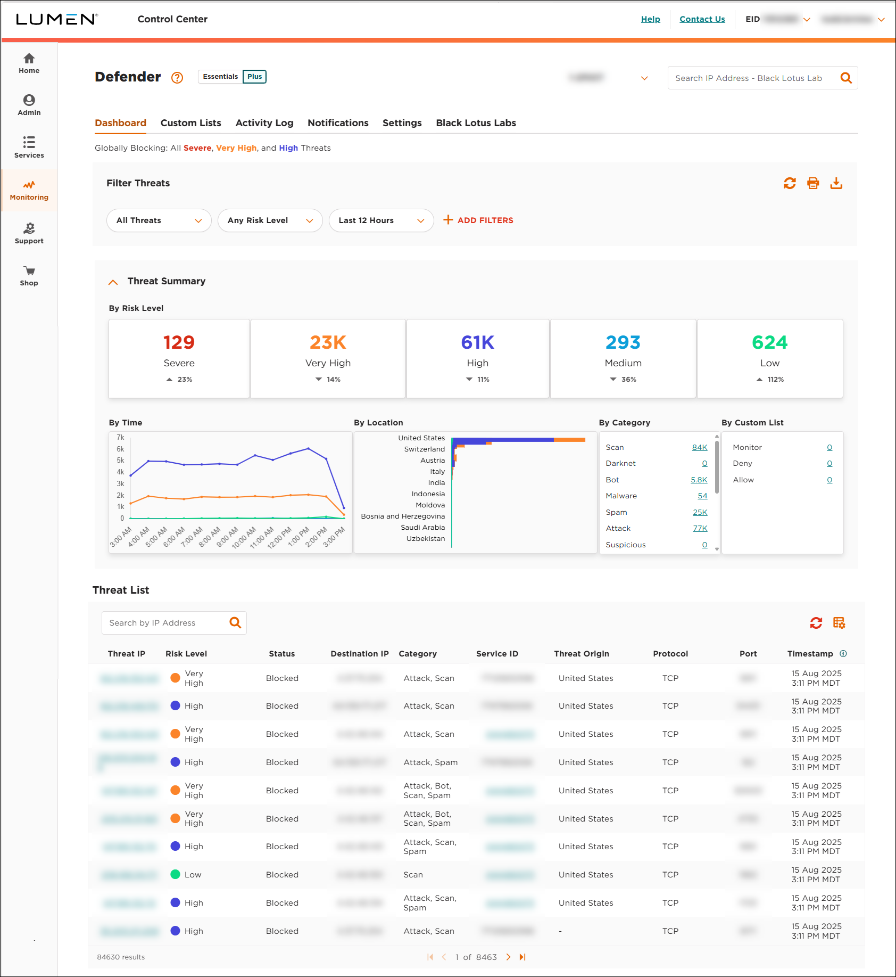Open the user profile dropdown at far right

pyautogui.click(x=881, y=20)
